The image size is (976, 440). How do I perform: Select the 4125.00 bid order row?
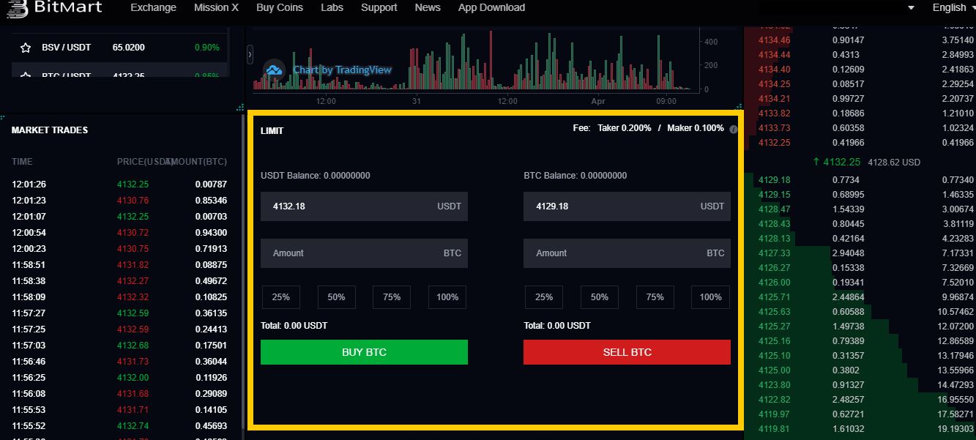point(860,370)
